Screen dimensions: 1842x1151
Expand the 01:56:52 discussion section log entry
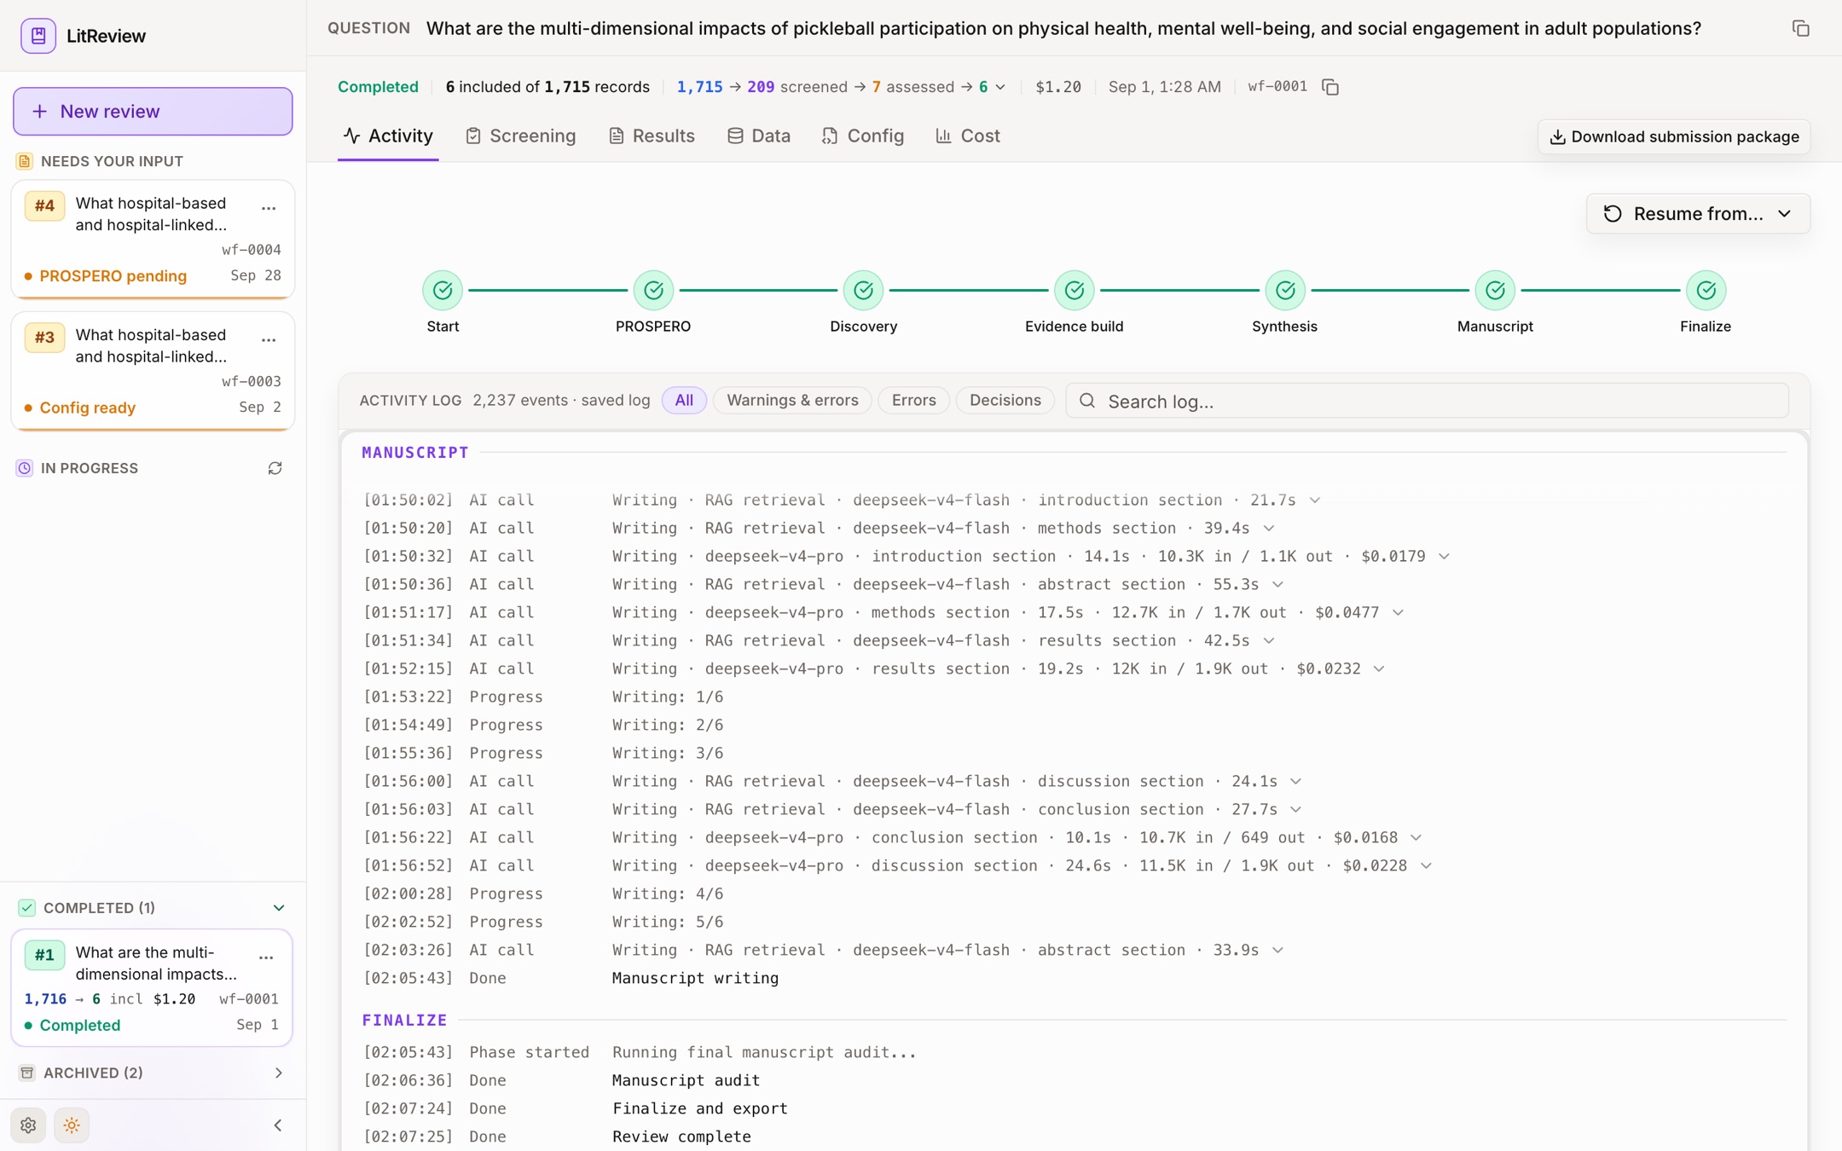point(1426,866)
